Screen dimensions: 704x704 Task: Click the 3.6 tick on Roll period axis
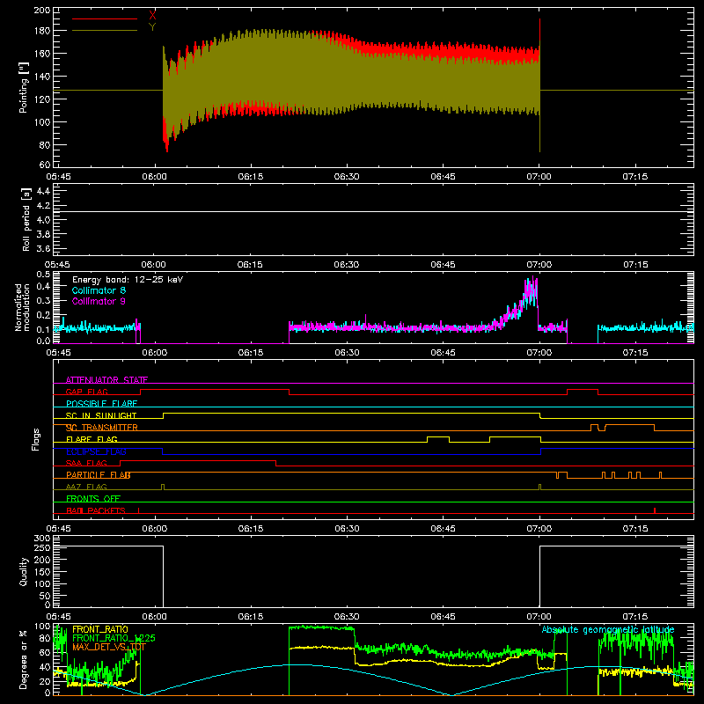(43, 248)
